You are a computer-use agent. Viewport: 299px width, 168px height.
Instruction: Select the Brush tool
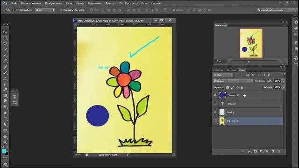5,73
